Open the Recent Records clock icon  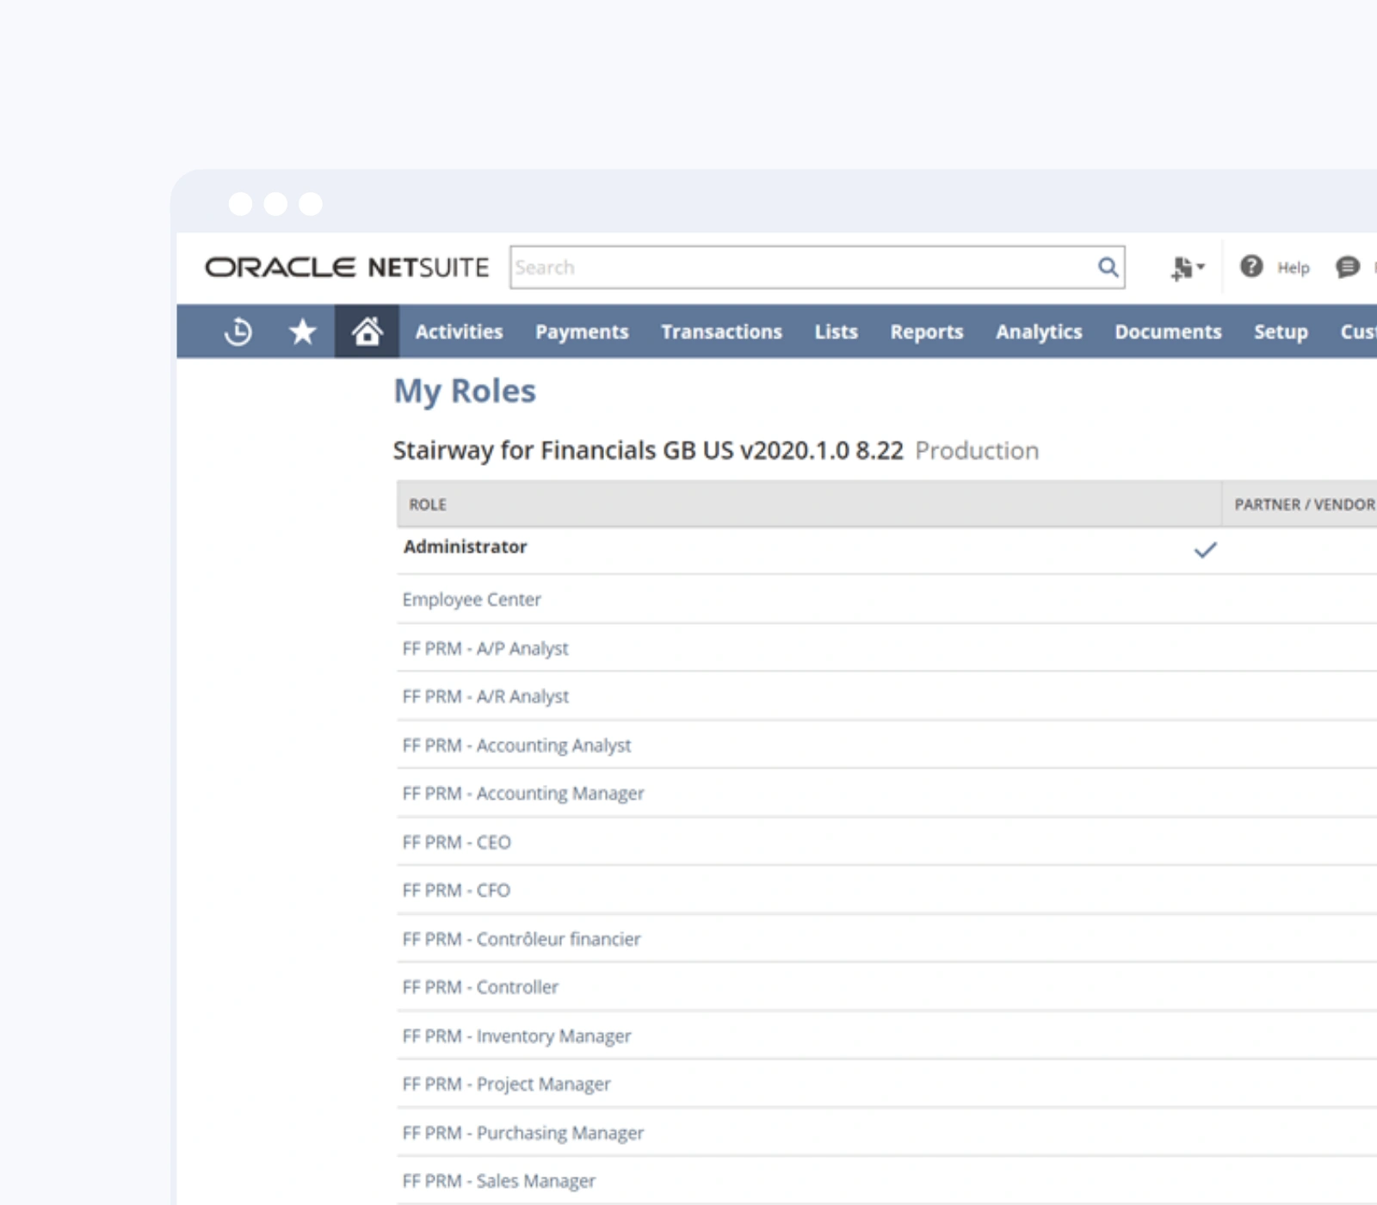238,331
